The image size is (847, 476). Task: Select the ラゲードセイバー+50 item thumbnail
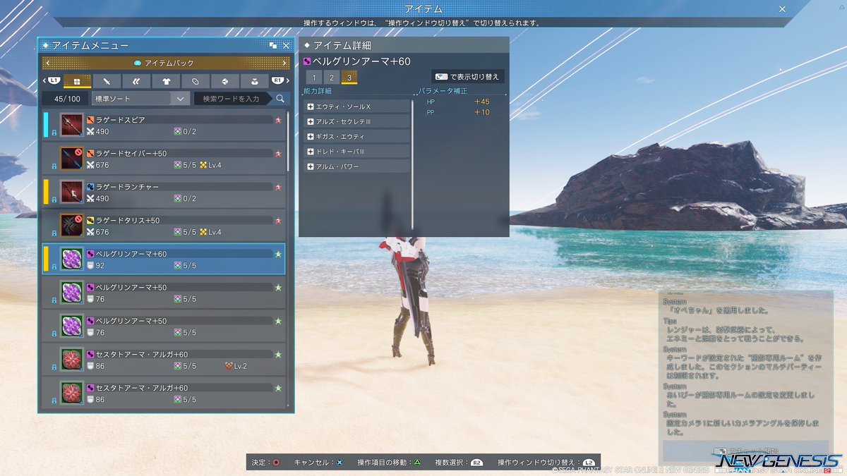tap(72, 158)
